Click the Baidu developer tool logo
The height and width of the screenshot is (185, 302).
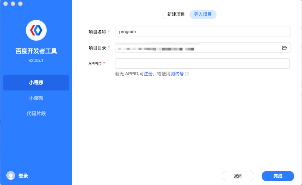click(36, 30)
